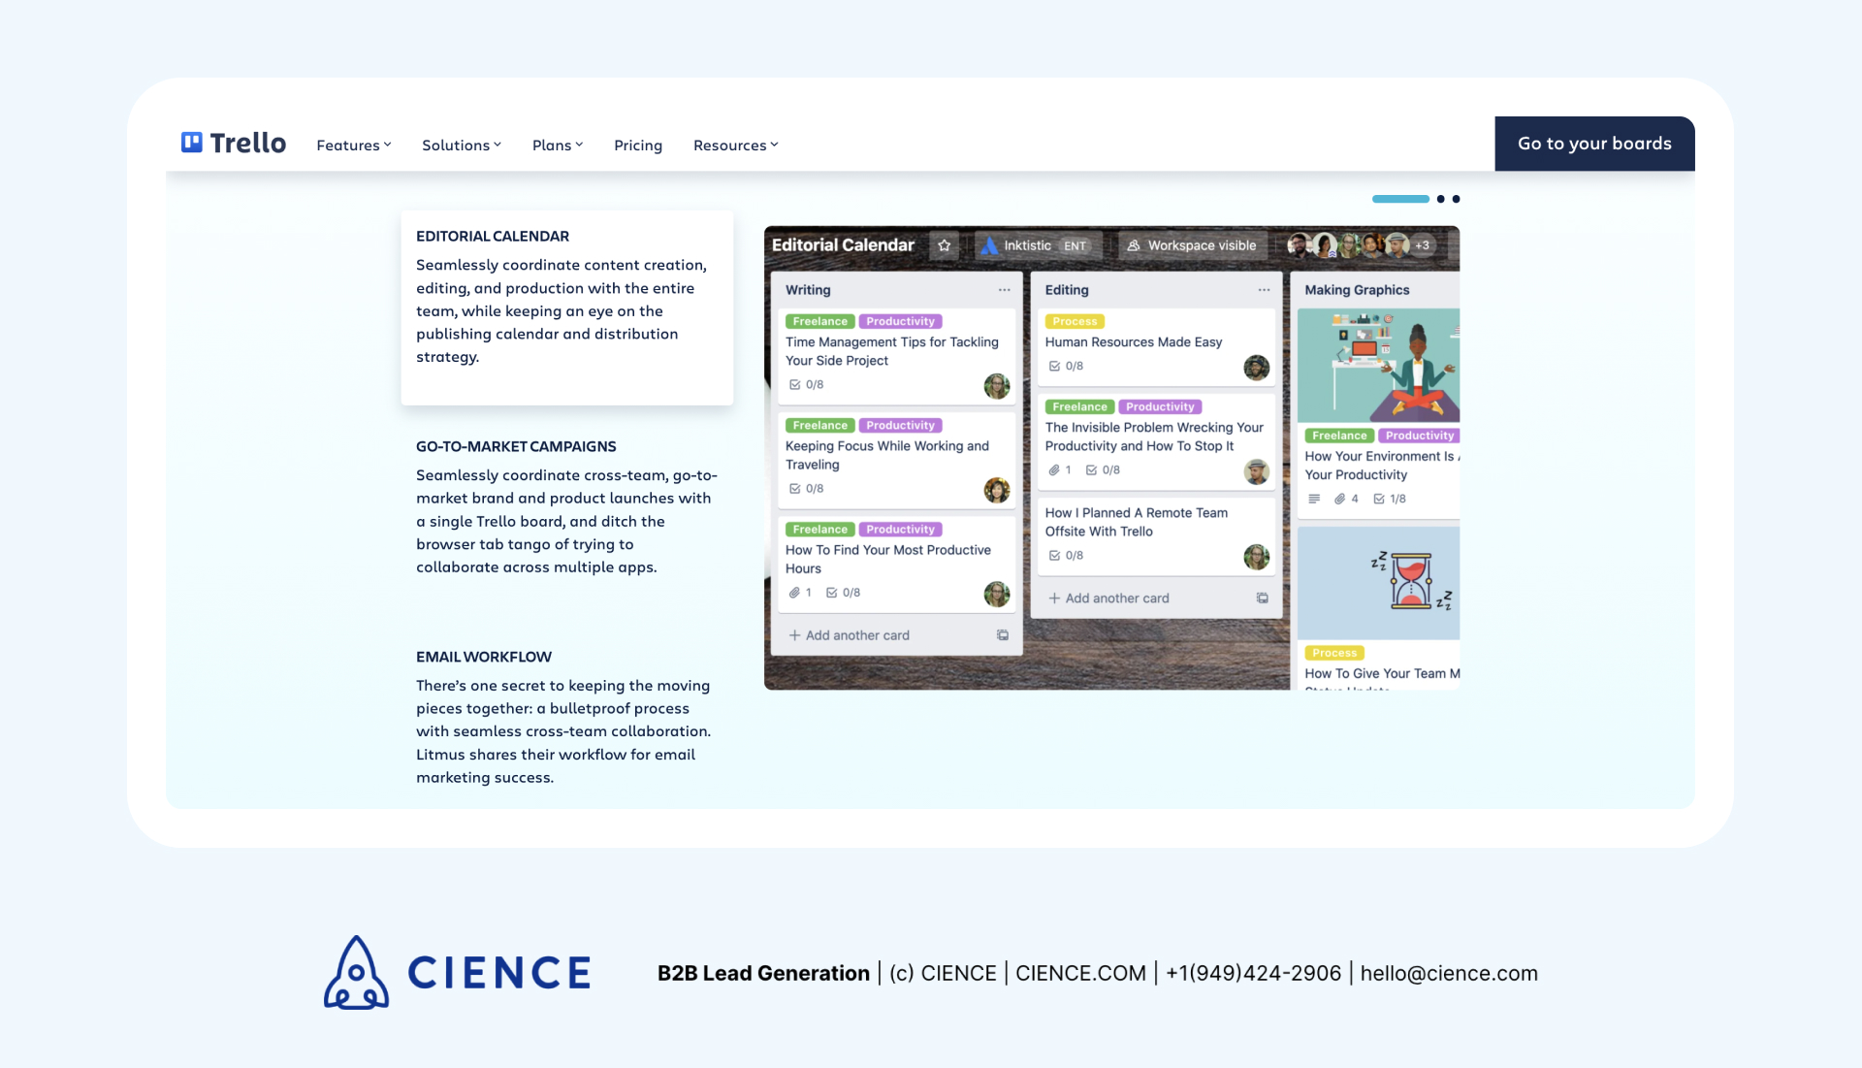Expand the Features dropdown
The height and width of the screenshot is (1068, 1862).
pos(353,145)
